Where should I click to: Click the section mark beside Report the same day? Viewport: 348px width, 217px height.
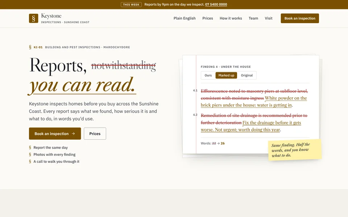click(x=30, y=148)
